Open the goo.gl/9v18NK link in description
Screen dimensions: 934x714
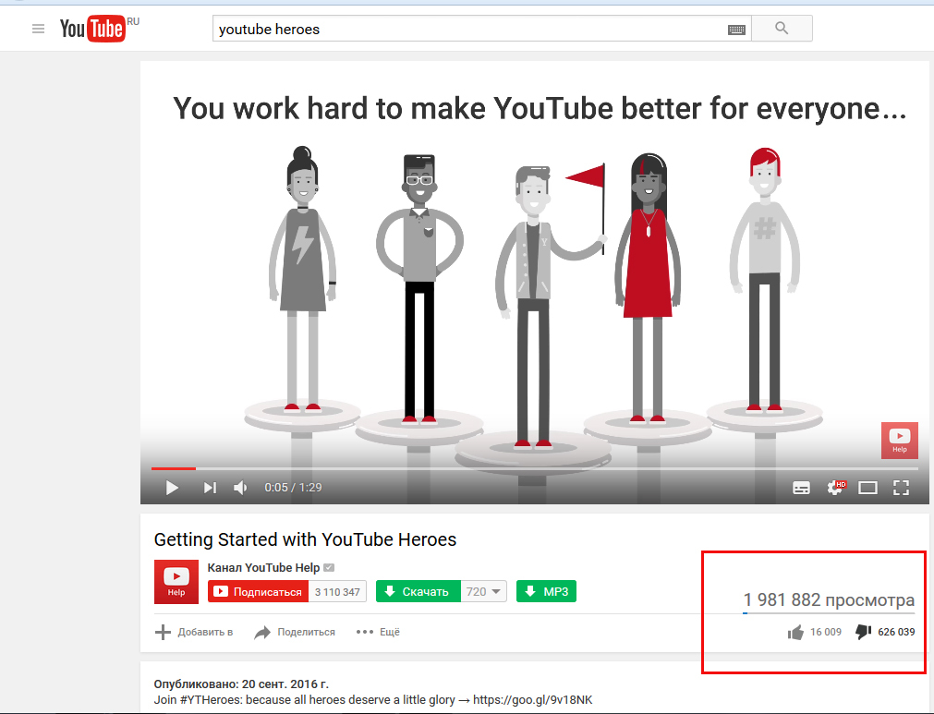coord(532,700)
